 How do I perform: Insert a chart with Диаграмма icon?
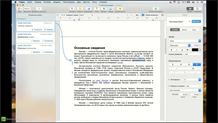point(89,9)
